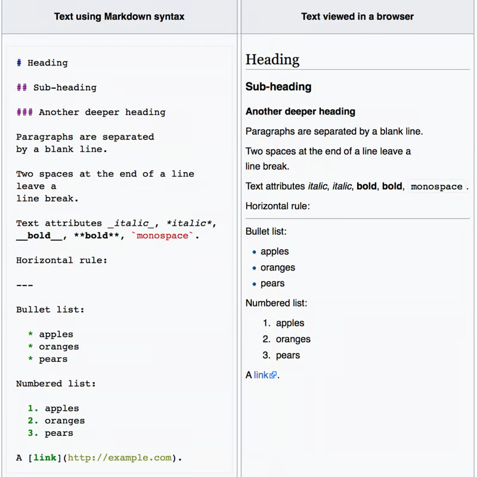Click the rendered 'monospace' code span
This screenshot has width=477, height=477.
[436, 187]
